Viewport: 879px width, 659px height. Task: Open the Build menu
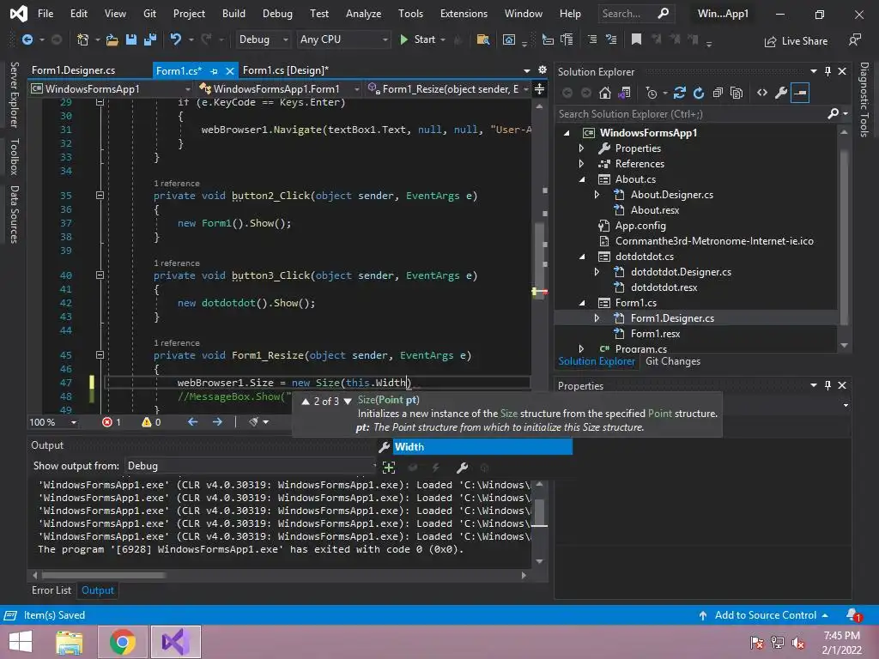[233, 14]
